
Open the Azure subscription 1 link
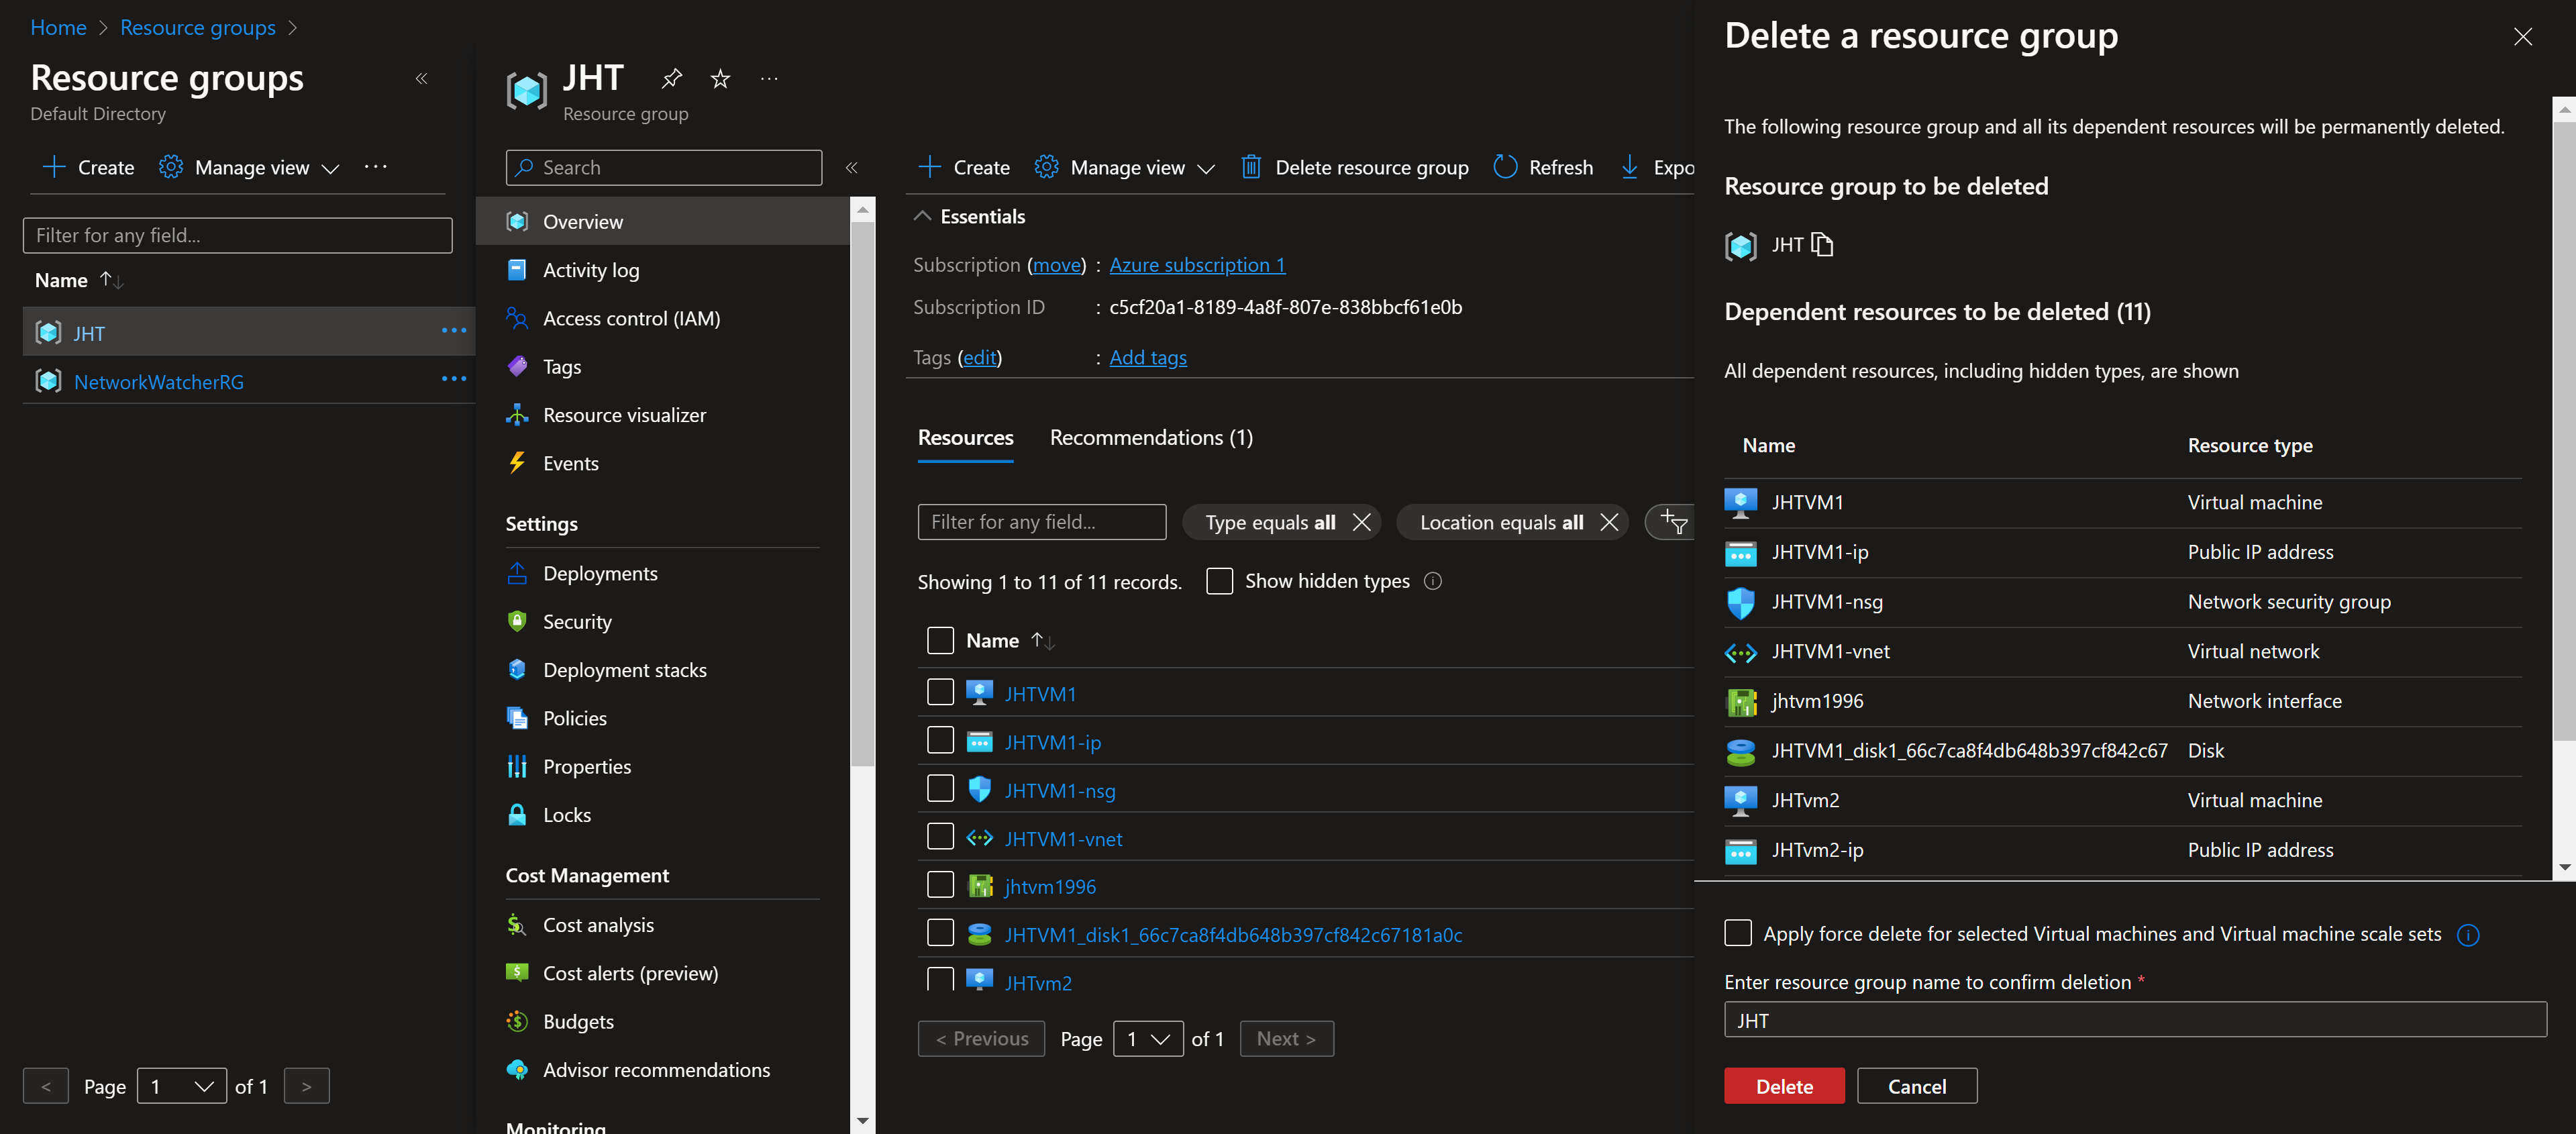tap(1197, 265)
